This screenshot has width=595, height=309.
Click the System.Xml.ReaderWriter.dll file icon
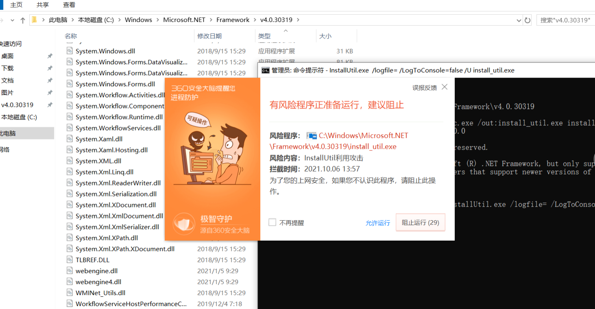(70, 183)
